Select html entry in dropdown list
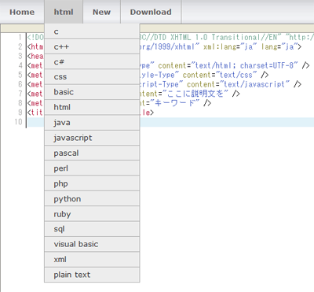Viewport: 314px width, 292px height. point(92,107)
